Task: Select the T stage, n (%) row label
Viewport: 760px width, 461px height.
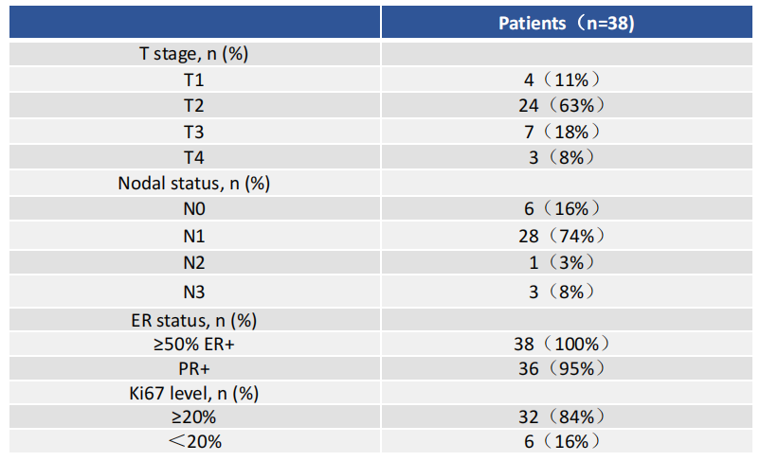Action: coord(193,54)
